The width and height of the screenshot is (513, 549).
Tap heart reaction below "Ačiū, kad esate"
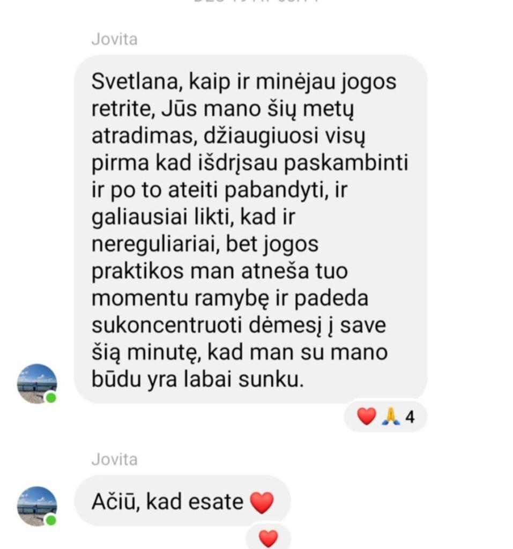pyautogui.click(x=268, y=538)
